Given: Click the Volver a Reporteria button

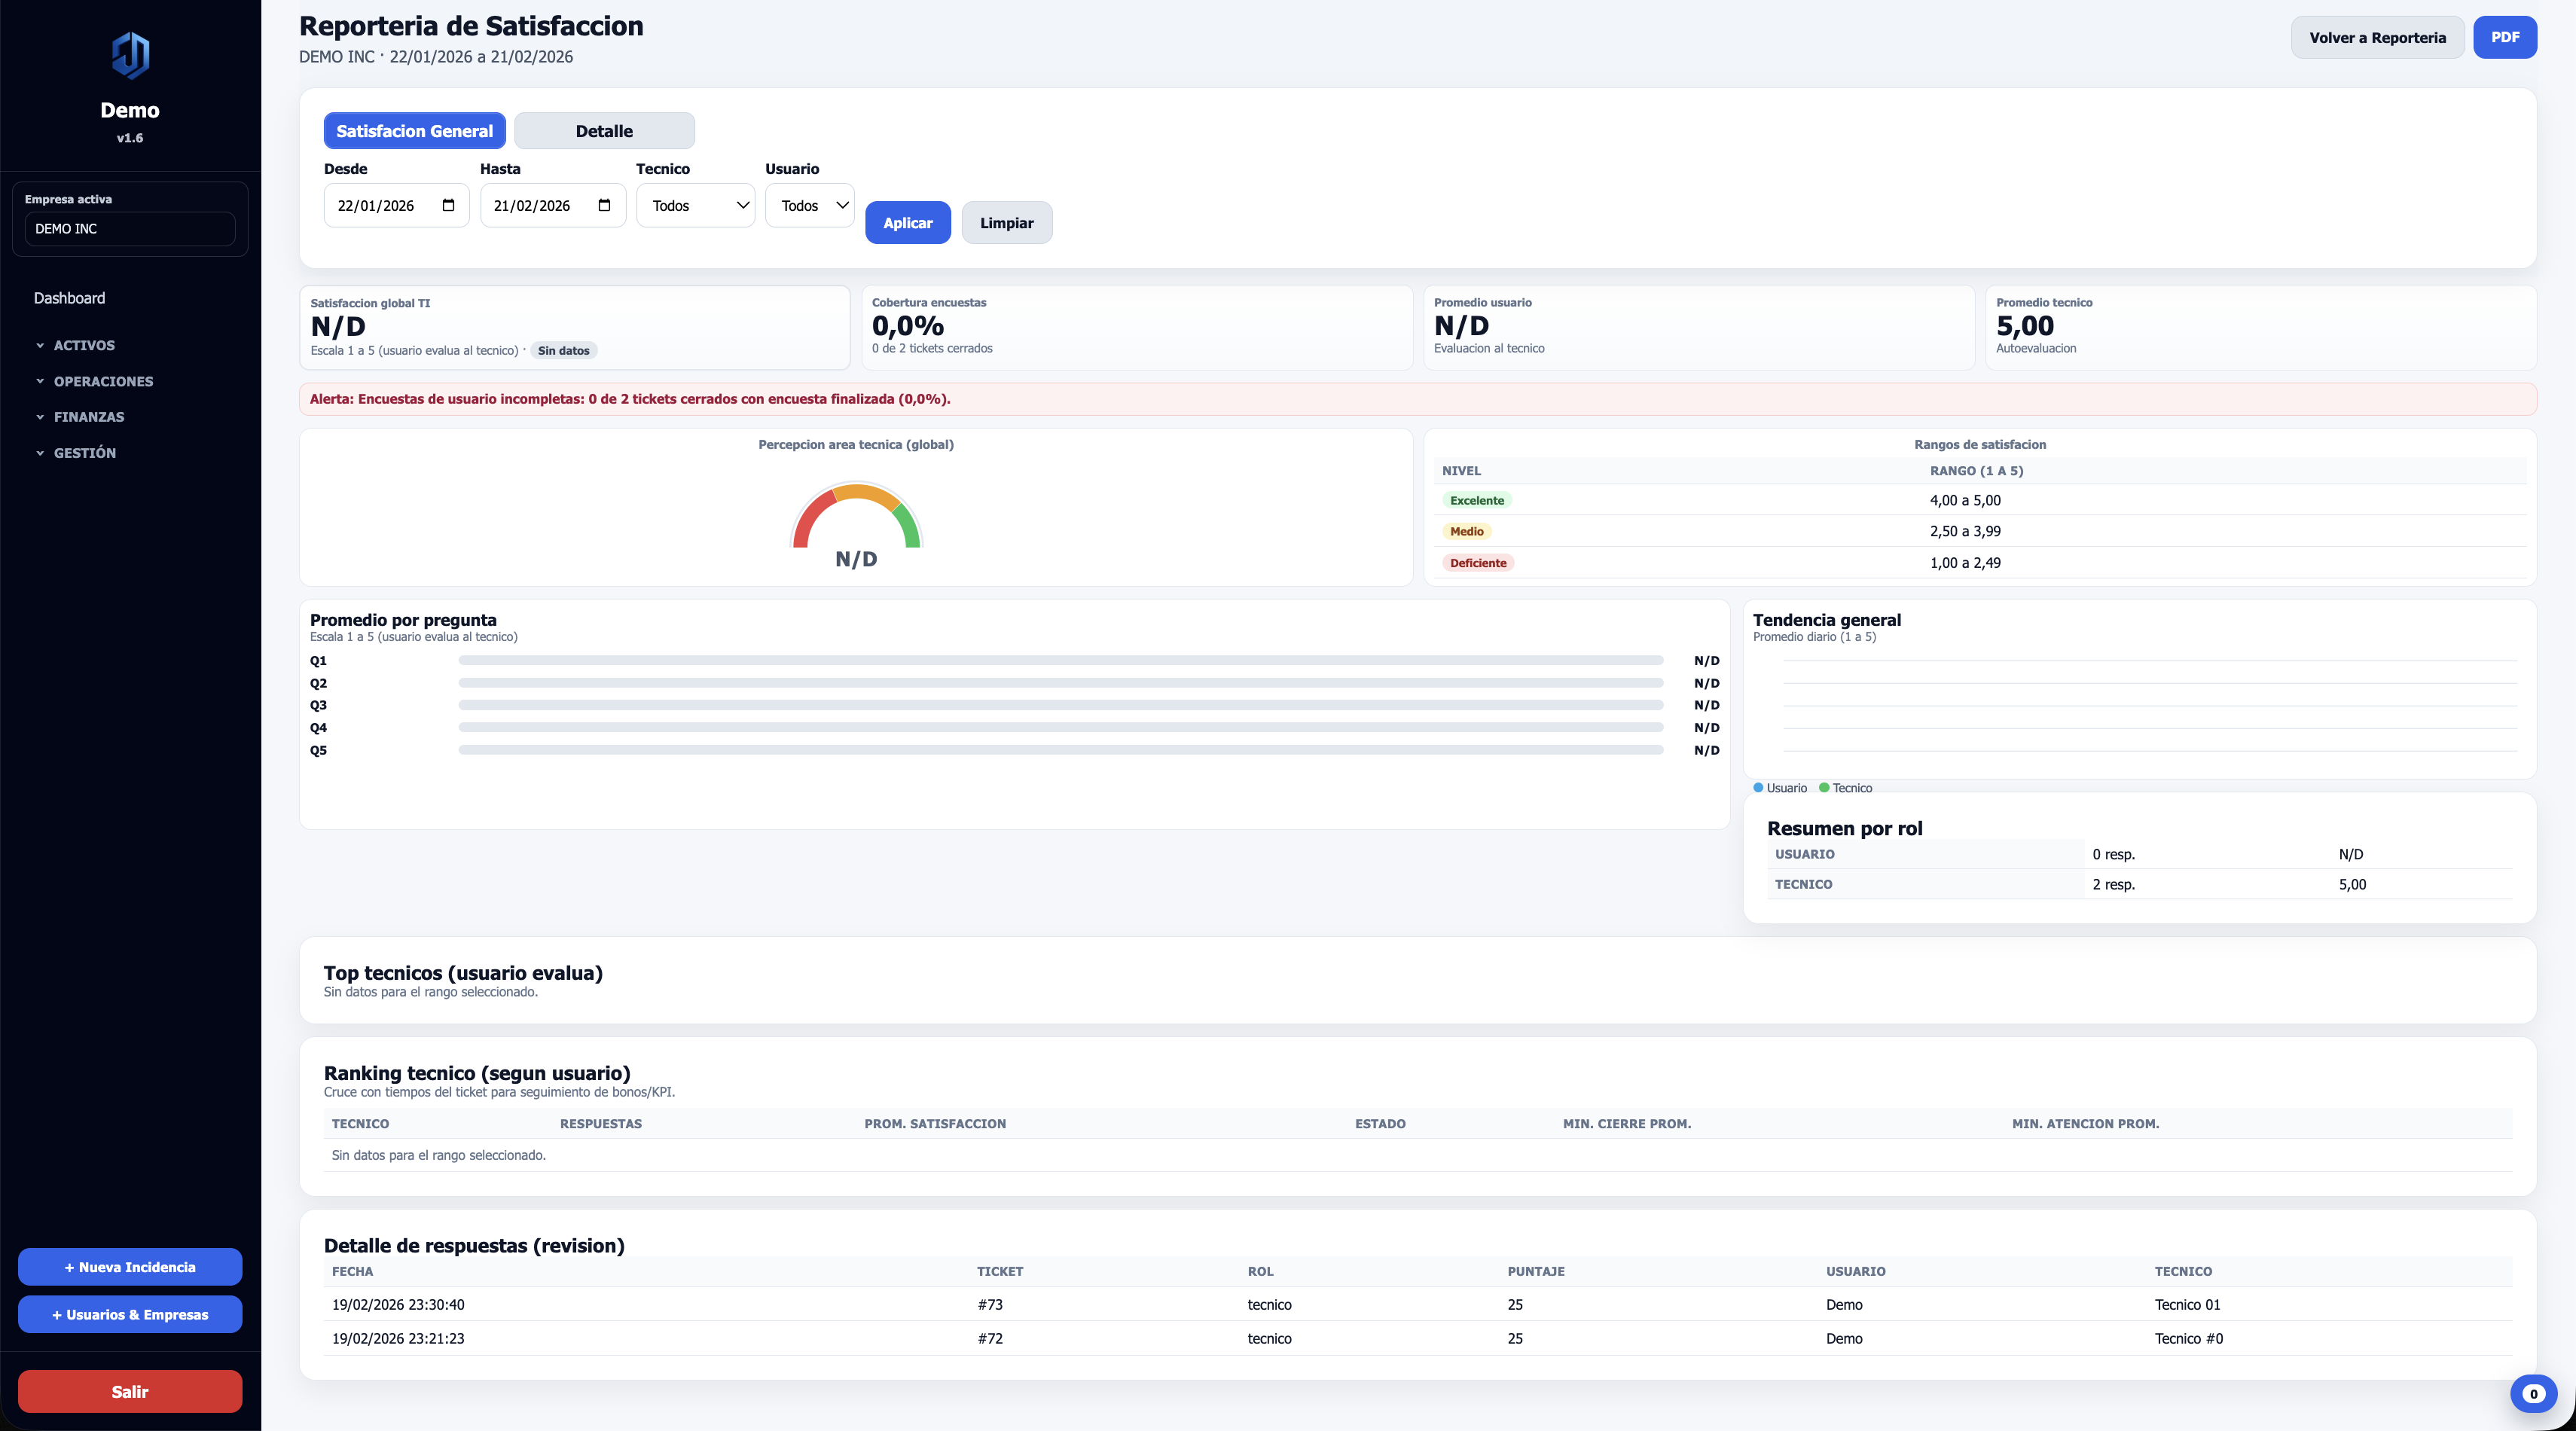Looking at the screenshot, I should click(x=2377, y=37).
